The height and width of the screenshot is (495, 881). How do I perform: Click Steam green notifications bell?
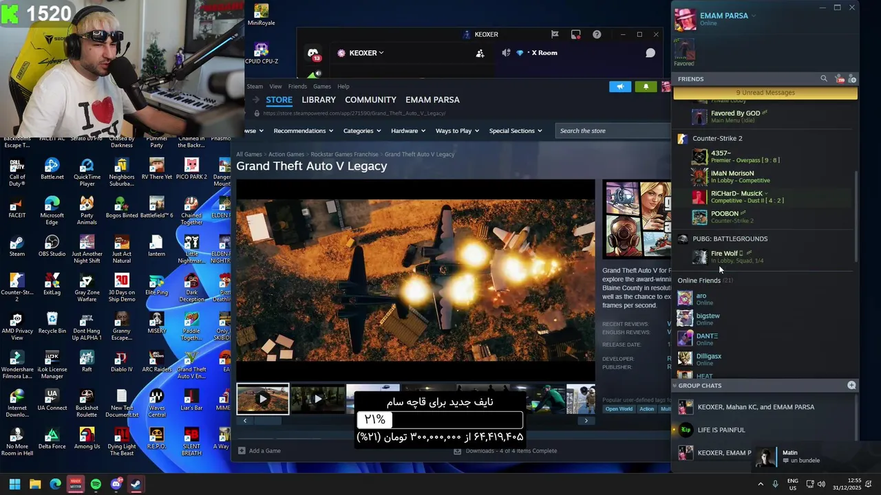pos(646,87)
